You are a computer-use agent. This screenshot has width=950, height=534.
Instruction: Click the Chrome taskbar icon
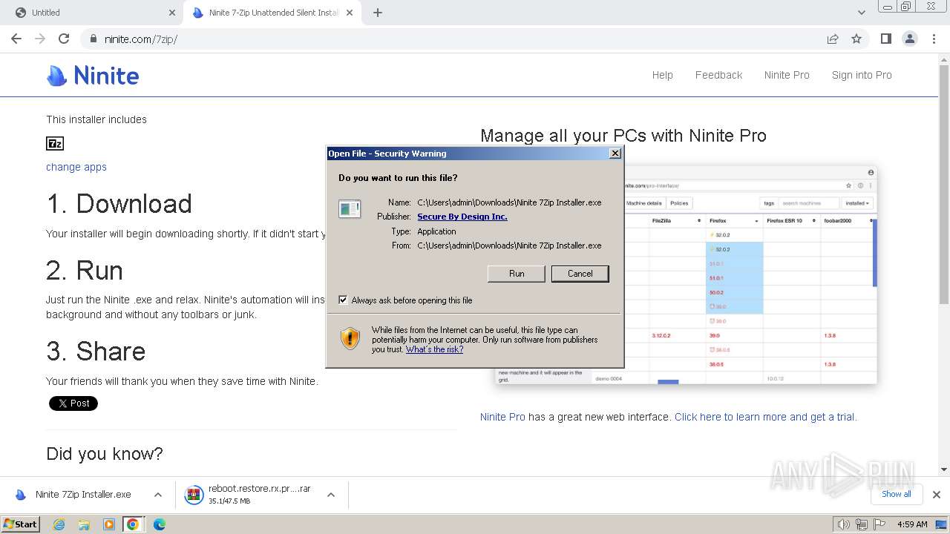tap(133, 524)
